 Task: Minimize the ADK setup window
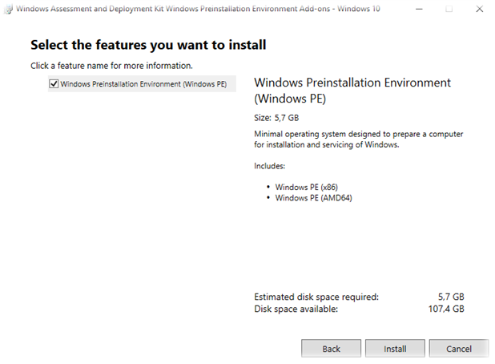(419, 9)
